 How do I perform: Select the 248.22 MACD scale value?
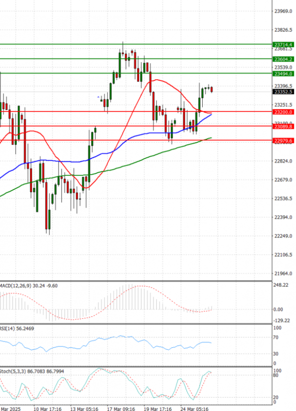(x=282, y=285)
